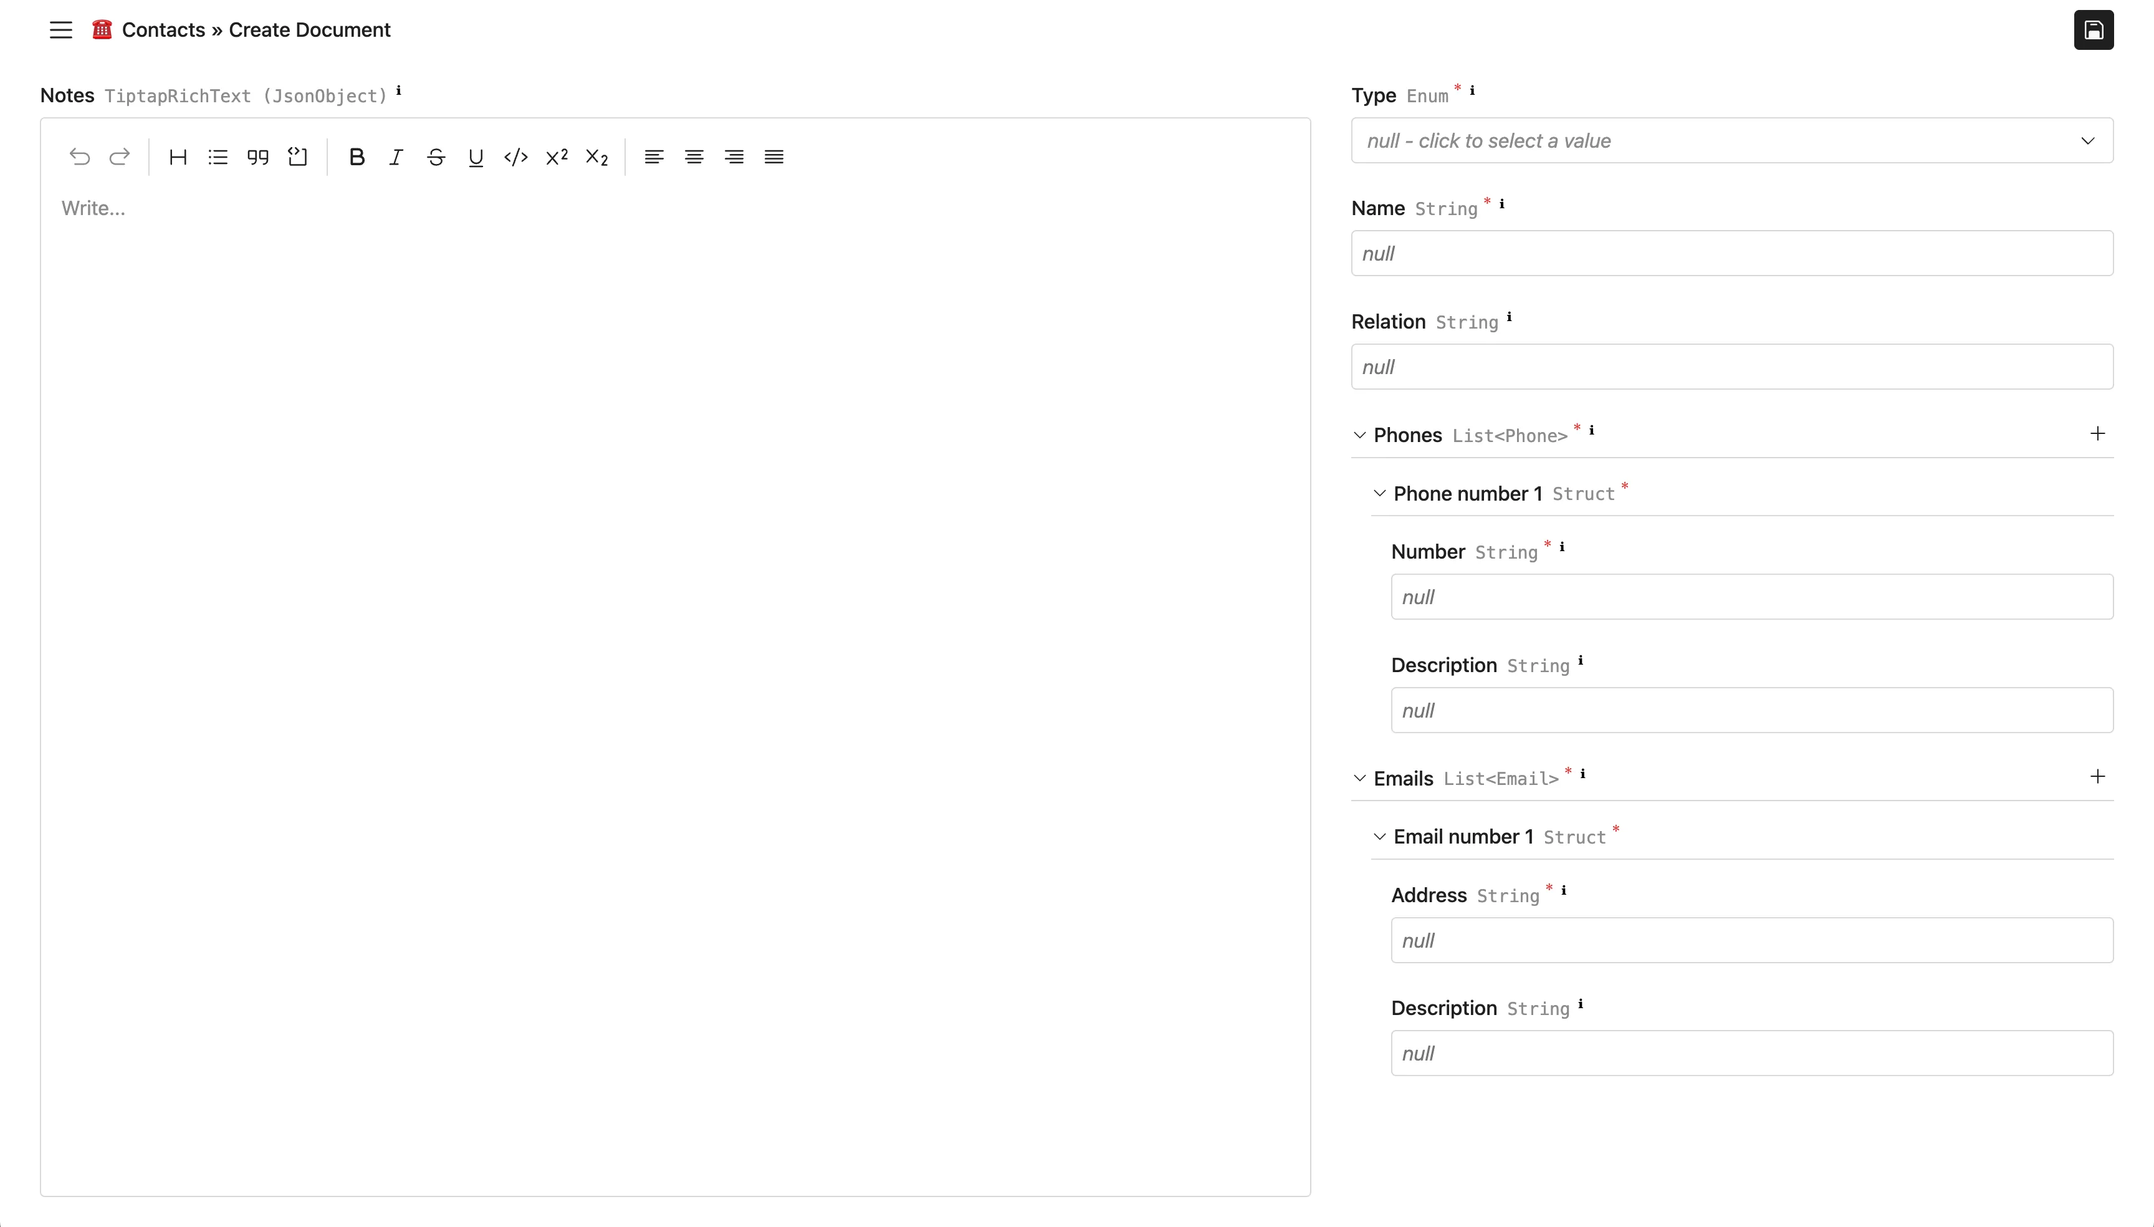
Task: Click the undo icon in editor toolbar
Action: 79,156
